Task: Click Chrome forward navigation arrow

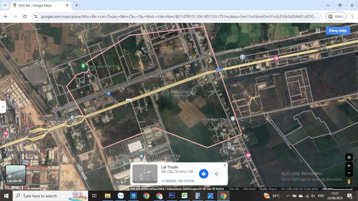Action: pyautogui.click(x=15, y=16)
